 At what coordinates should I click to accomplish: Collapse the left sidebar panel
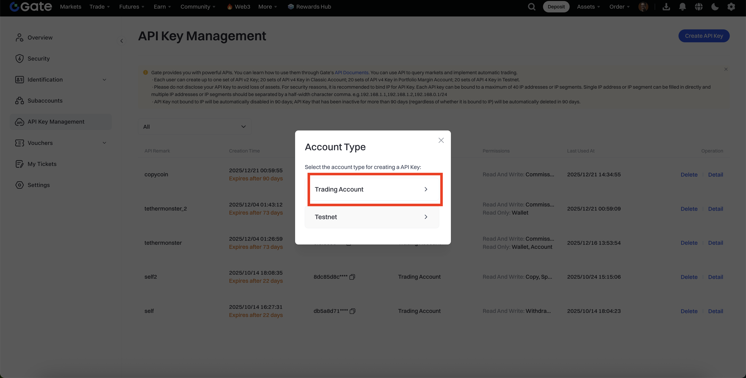[x=122, y=41]
